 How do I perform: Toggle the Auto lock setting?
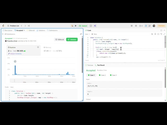pos(94,34)
